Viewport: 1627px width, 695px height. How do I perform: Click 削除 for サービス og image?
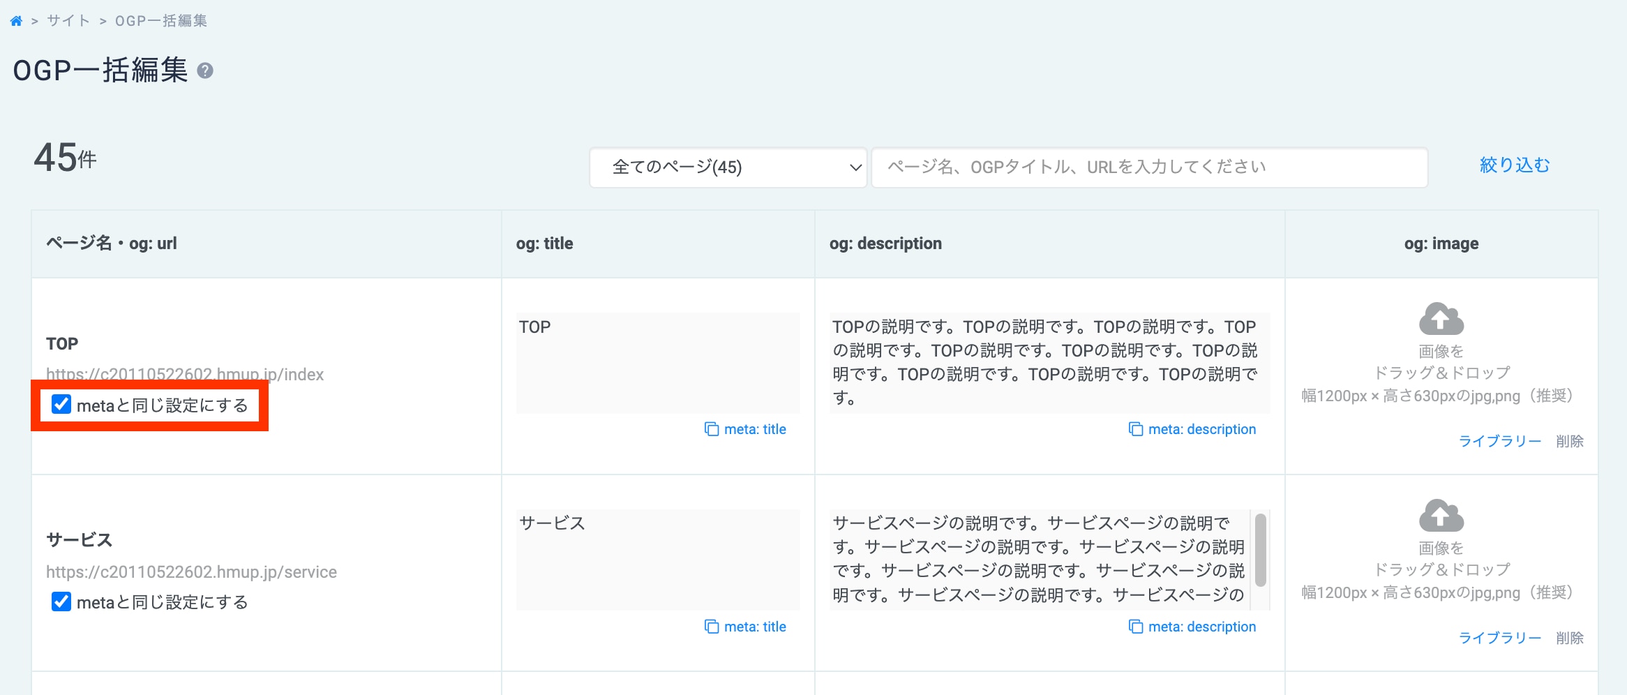coord(1570,638)
